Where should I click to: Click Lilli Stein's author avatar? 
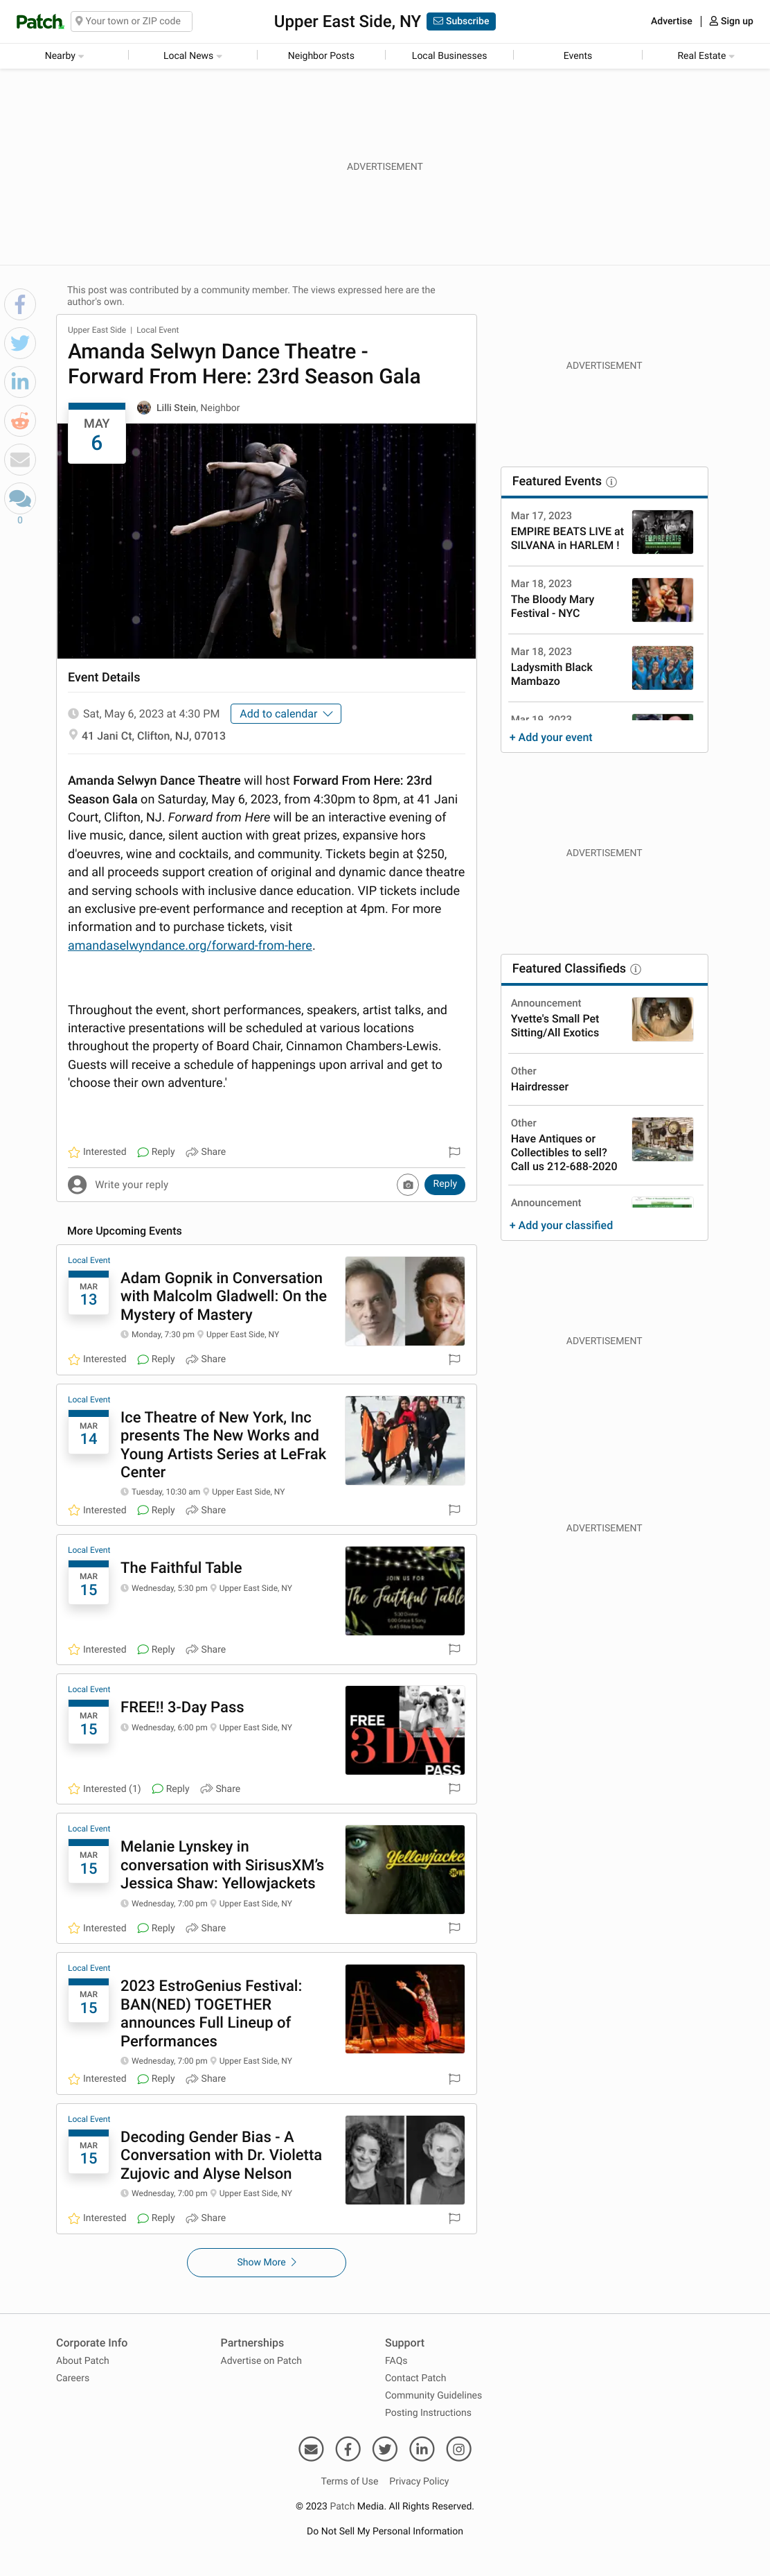(144, 408)
